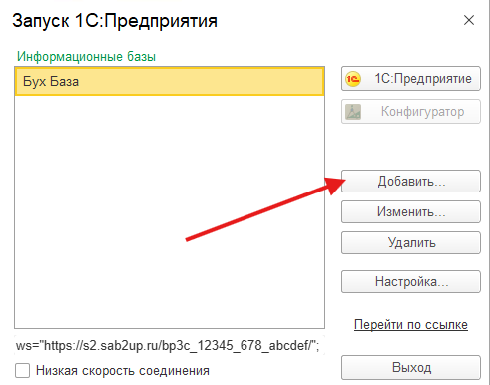490x385 pixels.
Task: Open Изменить... to edit the base
Action: pyautogui.click(x=411, y=211)
